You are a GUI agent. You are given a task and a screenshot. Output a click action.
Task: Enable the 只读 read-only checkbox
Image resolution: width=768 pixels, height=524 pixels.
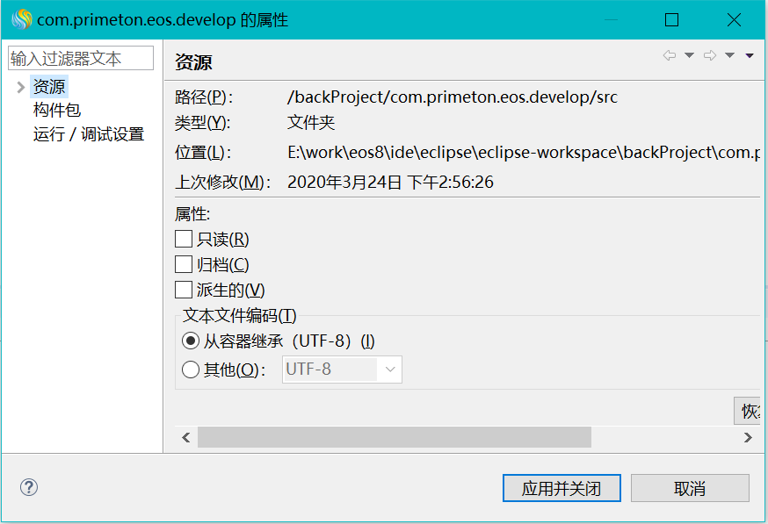[184, 239]
